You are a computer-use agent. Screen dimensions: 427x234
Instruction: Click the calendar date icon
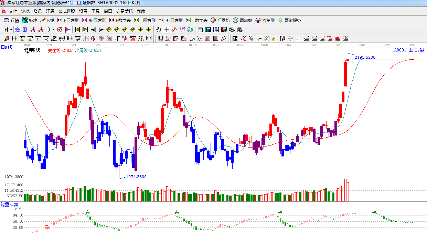(200, 30)
